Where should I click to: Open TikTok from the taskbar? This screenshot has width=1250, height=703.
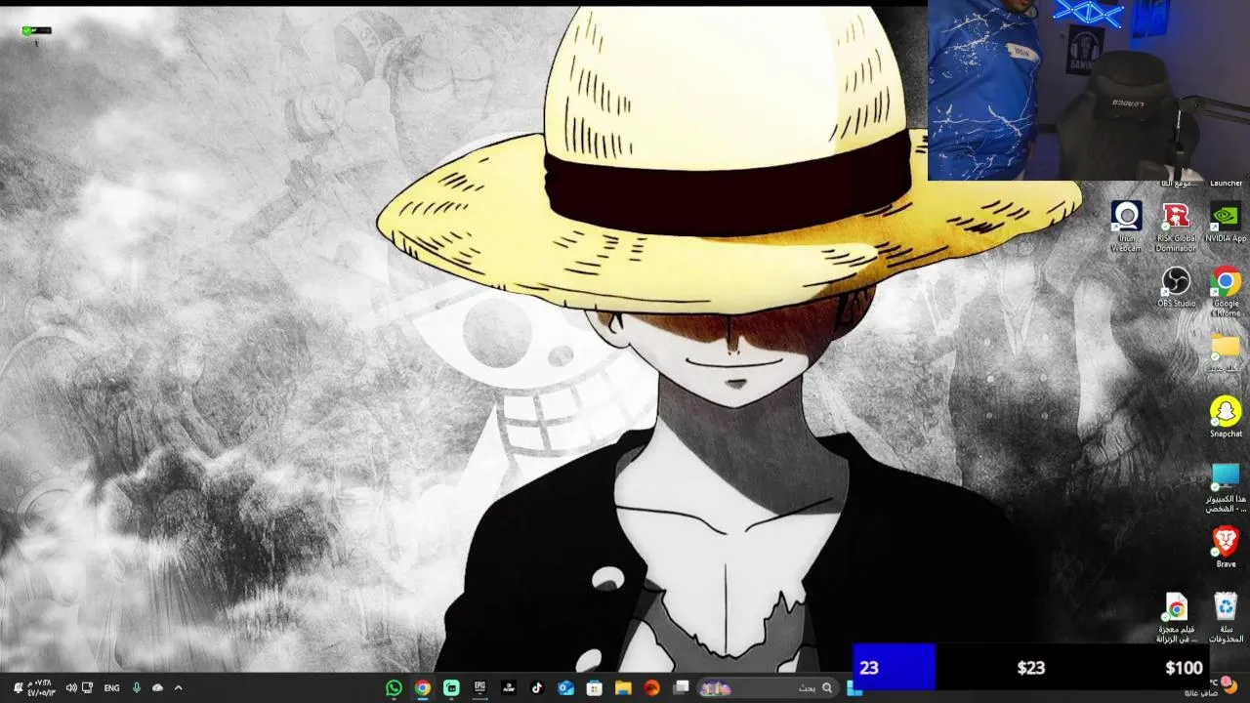537,687
